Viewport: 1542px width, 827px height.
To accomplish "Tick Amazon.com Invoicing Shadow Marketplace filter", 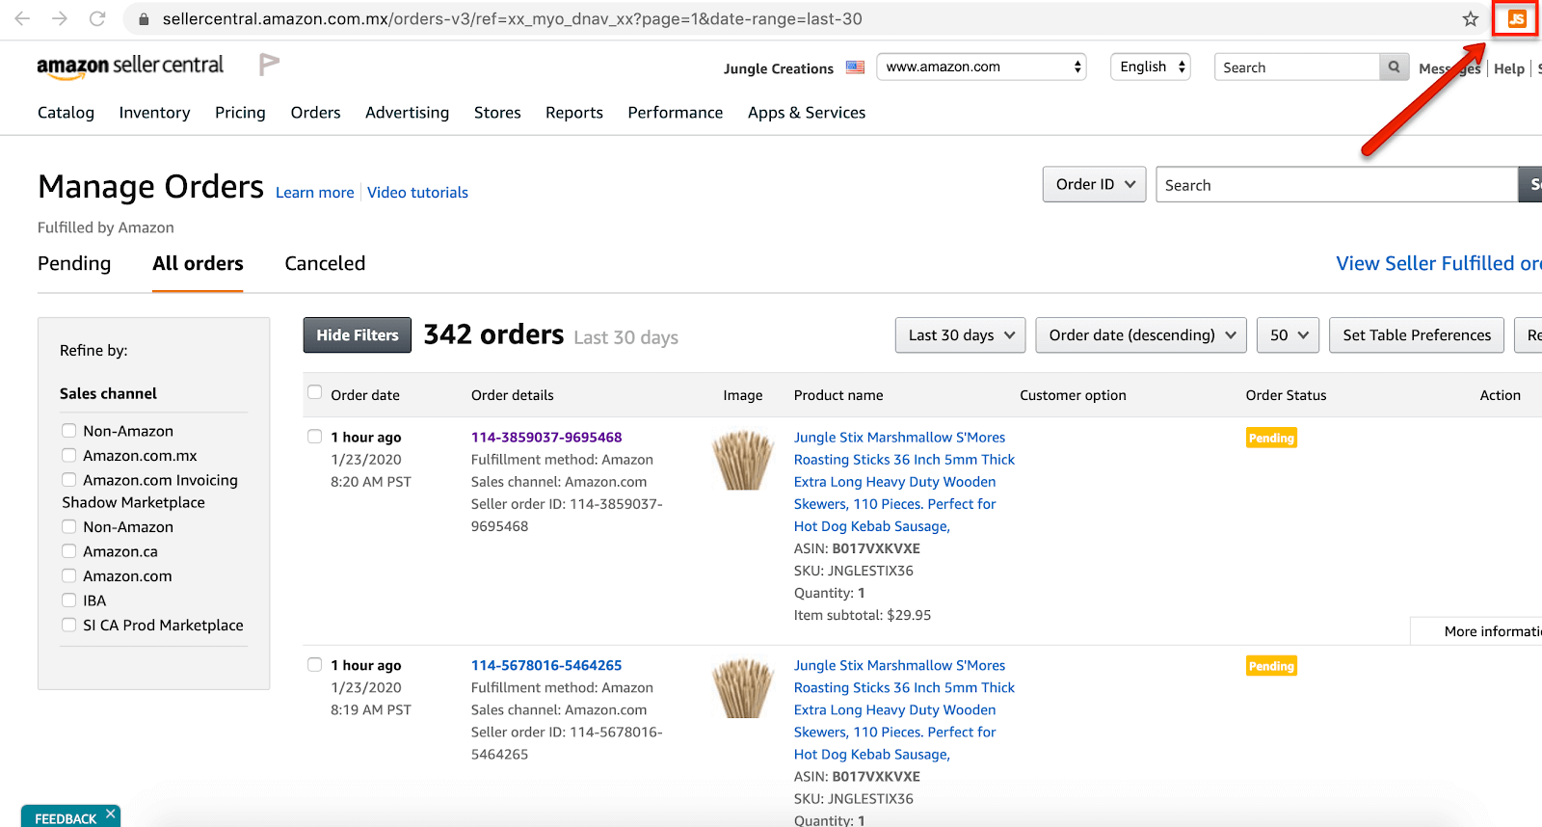I will (x=68, y=479).
